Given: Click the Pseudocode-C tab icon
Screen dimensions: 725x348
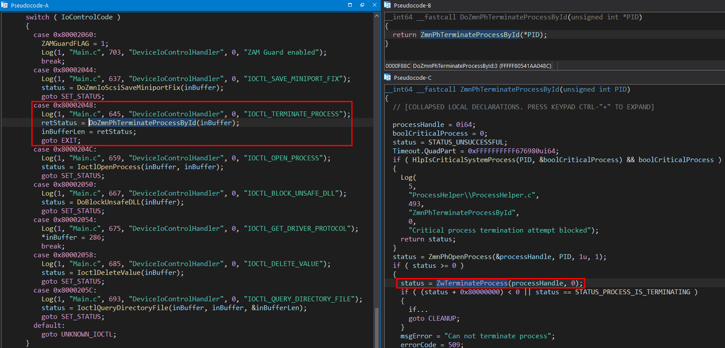Looking at the screenshot, I should (x=388, y=77).
